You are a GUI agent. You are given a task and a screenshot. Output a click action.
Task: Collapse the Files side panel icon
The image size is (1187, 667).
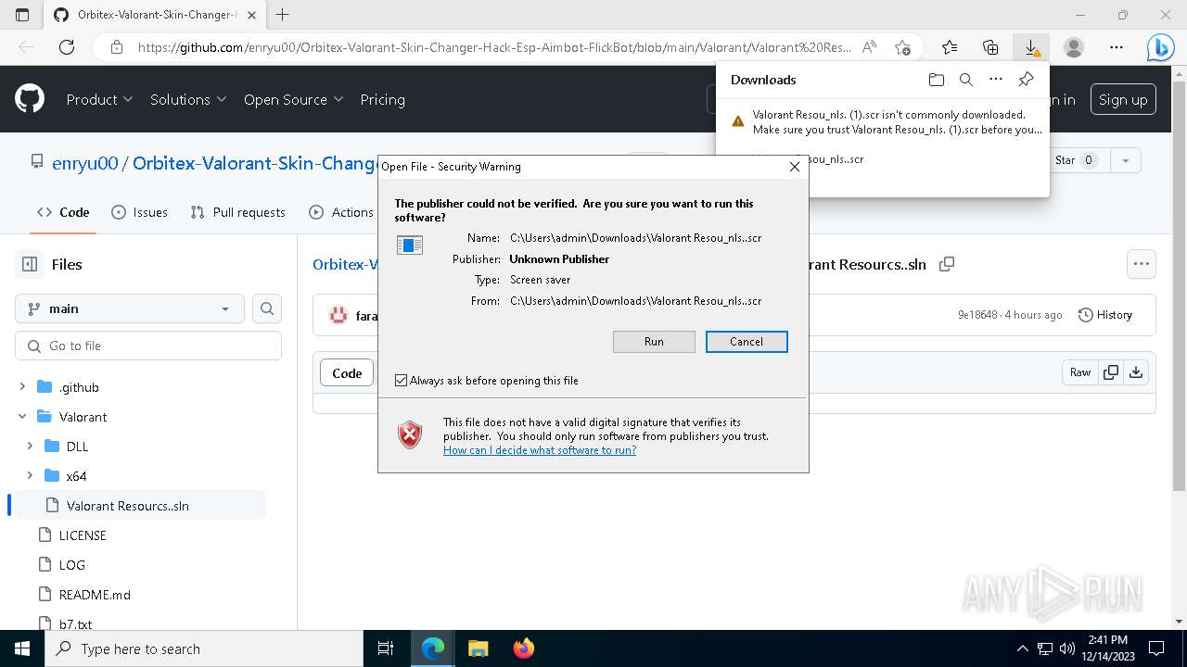point(30,264)
